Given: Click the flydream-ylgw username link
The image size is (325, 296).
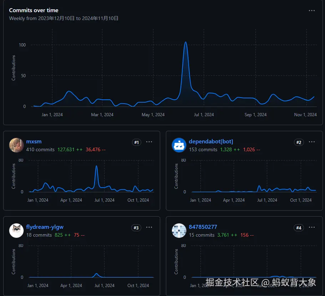Looking at the screenshot, I should pyautogui.click(x=45, y=227).
